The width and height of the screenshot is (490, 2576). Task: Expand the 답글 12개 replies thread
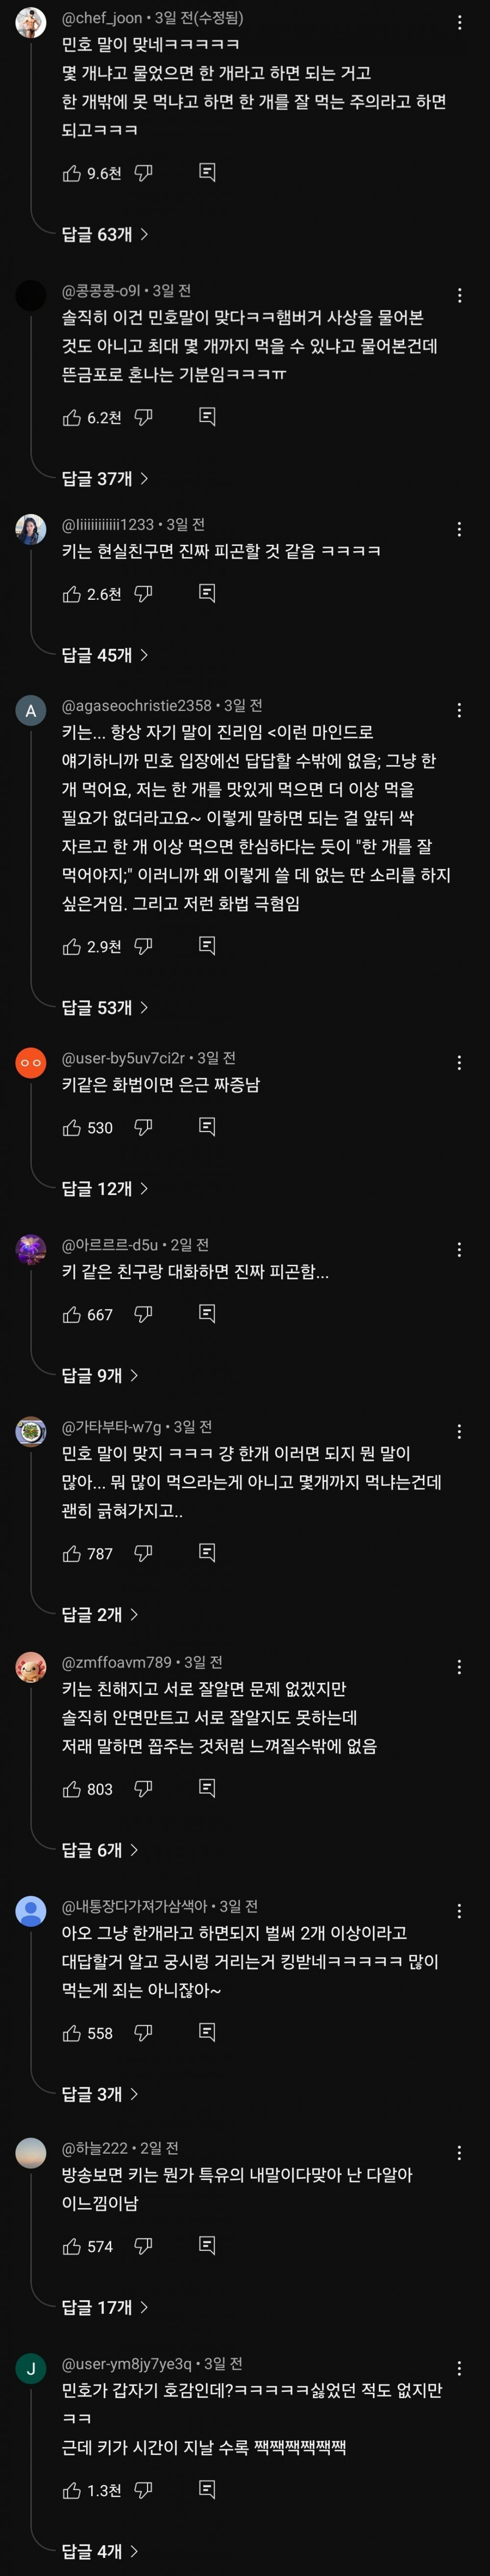[x=105, y=1188]
